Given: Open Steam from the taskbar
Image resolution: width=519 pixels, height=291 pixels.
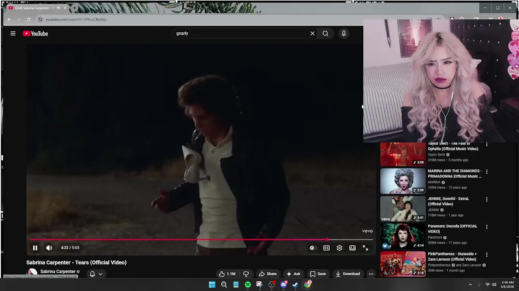Looking at the screenshot, I should tap(296, 285).
